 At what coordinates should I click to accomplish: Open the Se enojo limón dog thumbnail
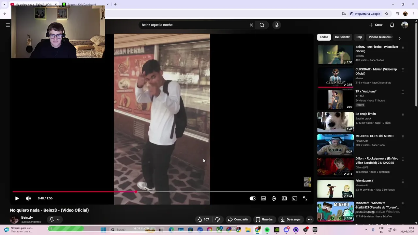(x=335, y=122)
